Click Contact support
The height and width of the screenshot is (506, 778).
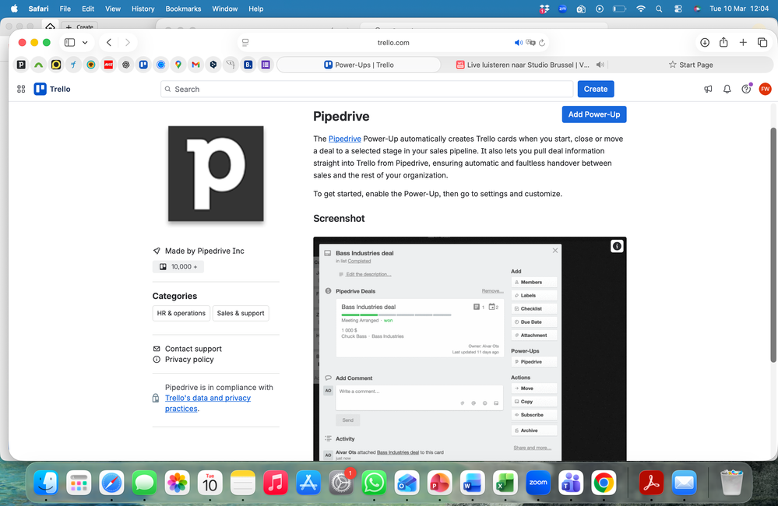tap(193, 349)
